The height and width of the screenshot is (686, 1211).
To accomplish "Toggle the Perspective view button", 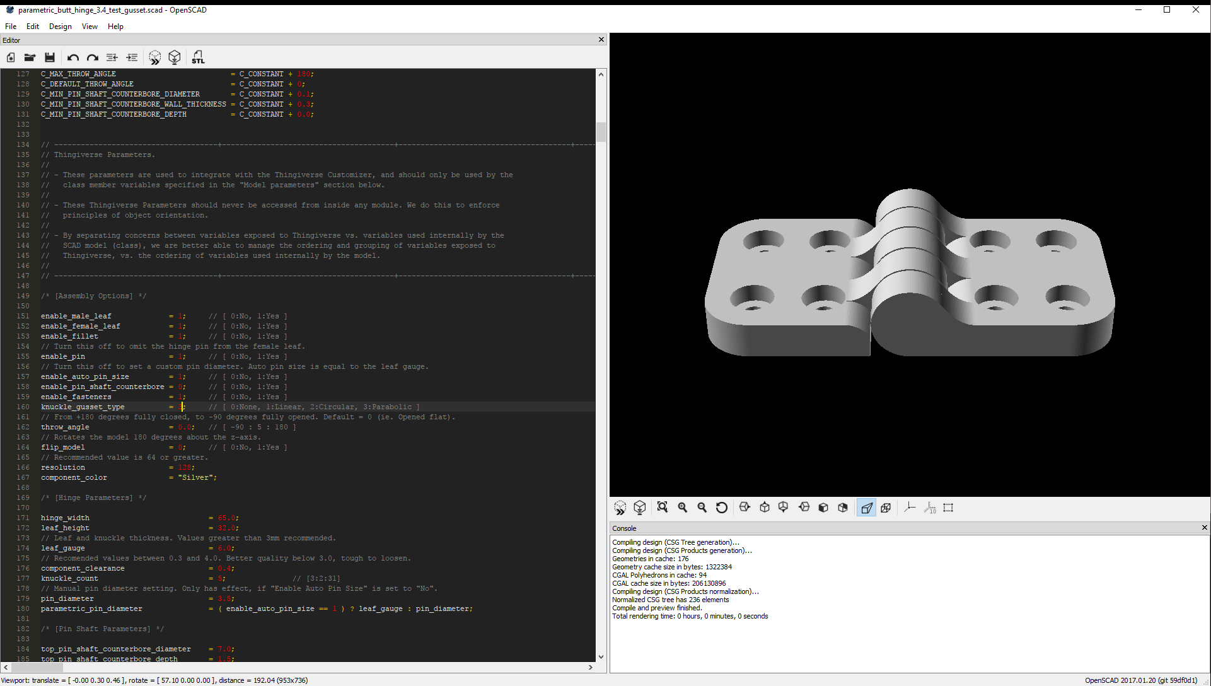I will [x=867, y=508].
